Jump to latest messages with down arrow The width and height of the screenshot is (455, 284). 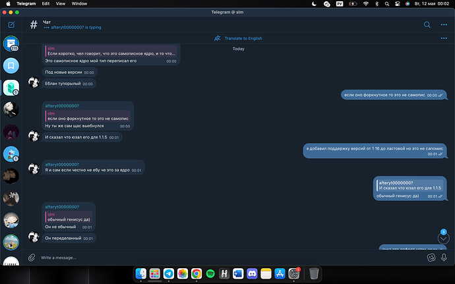443,239
